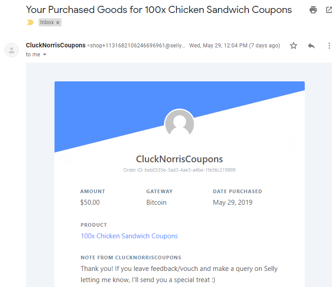Screen dimensions: 332x287
Task: Remove the Inbox label with x
Action: pyautogui.click(x=58, y=22)
